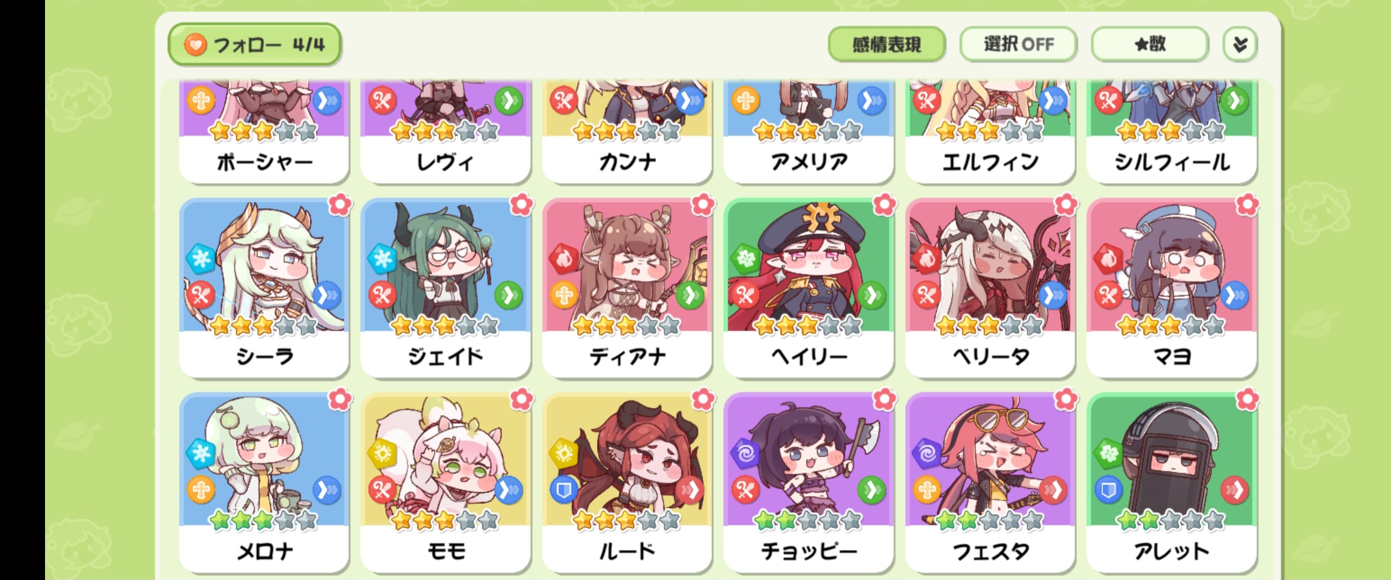The height and width of the screenshot is (580, 1391).
Task: Click the ice element icon on シーラ card
Action: [201, 259]
